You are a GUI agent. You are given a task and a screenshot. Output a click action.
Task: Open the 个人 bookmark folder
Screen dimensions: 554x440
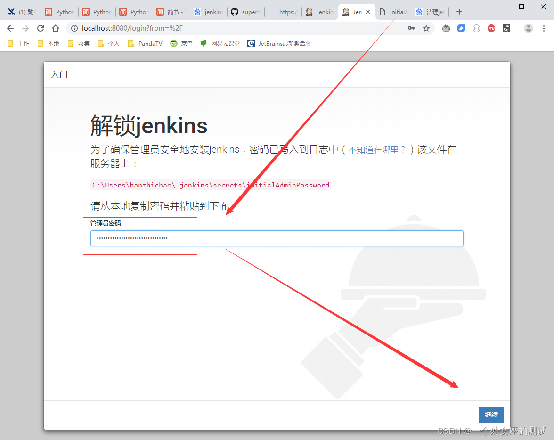(109, 43)
